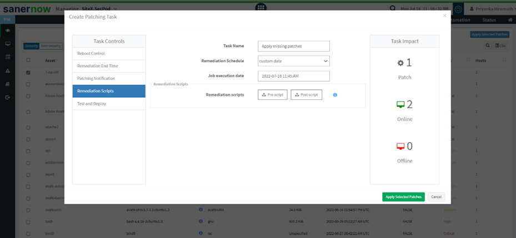The height and width of the screenshot is (238, 516).
Task: Open the Status navigation menu item
Action: coord(489,20)
